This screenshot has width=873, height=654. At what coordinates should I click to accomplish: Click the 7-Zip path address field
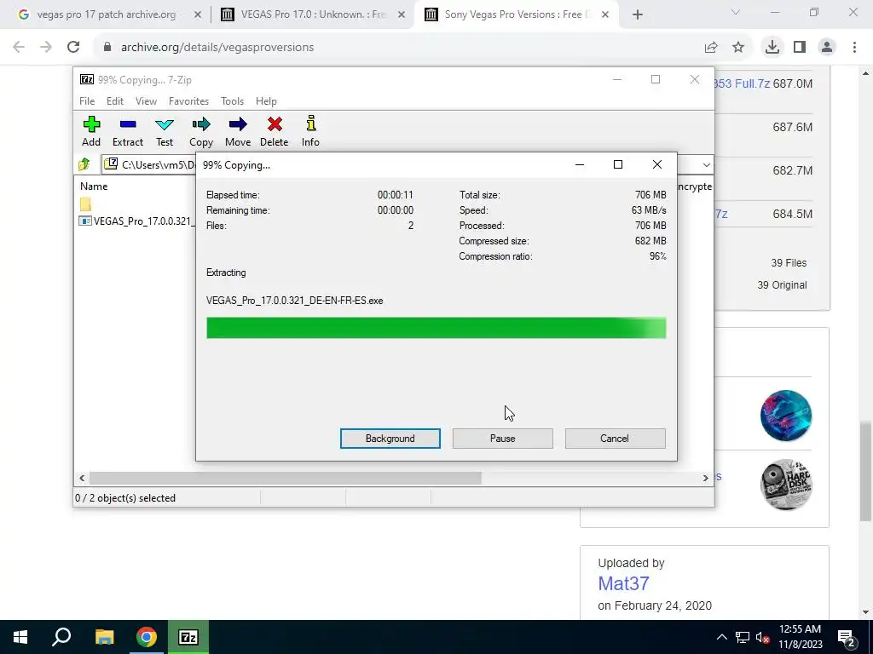click(x=150, y=164)
